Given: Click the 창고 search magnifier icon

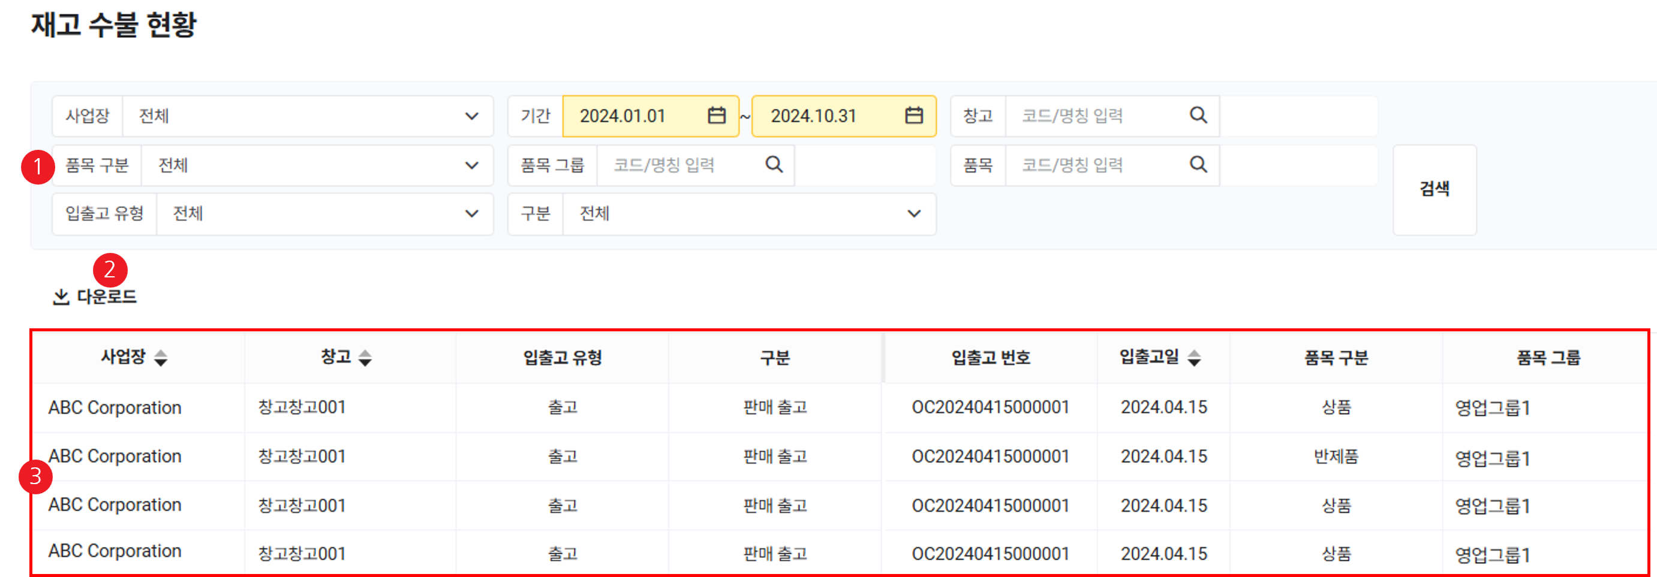Looking at the screenshot, I should pyautogui.click(x=1198, y=116).
